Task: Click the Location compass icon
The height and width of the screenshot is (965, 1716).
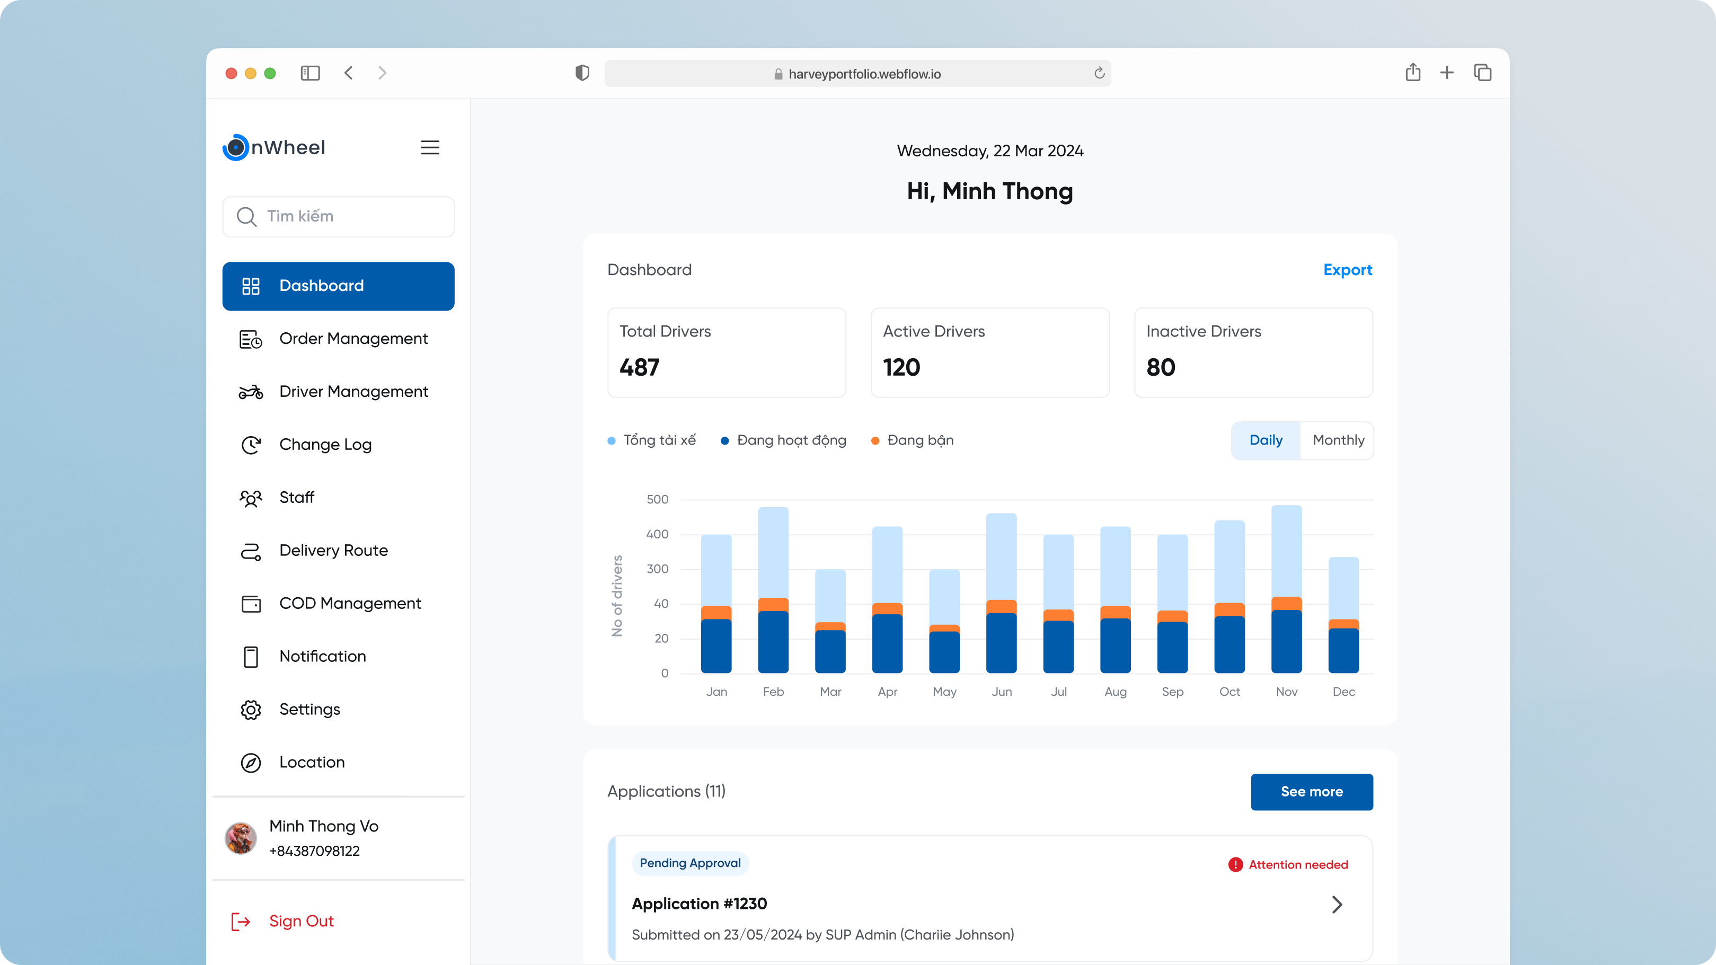Action: pyautogui.click(x=251, y=763)
